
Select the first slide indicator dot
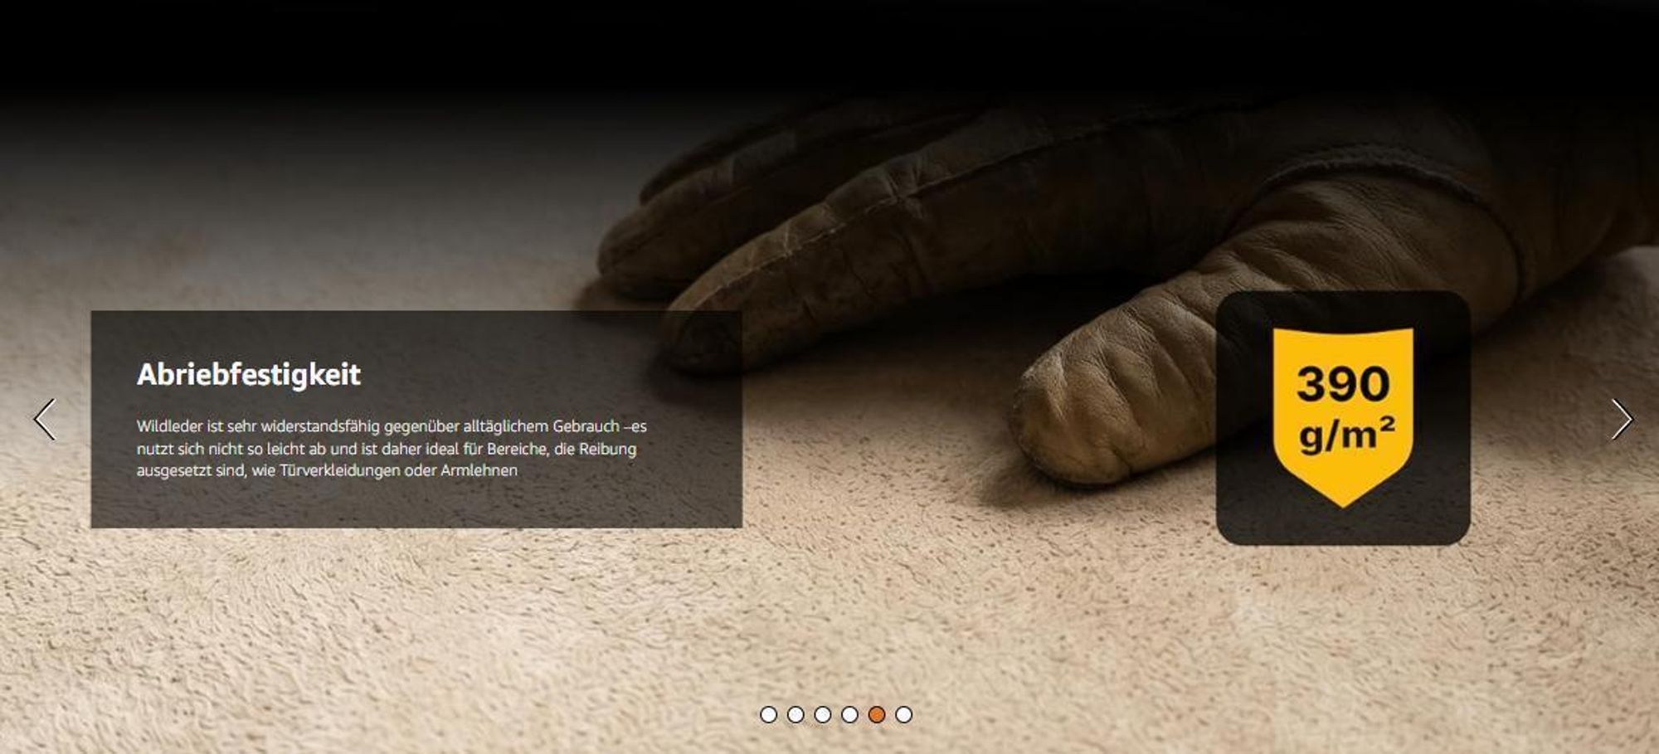[x=769, y=714]
